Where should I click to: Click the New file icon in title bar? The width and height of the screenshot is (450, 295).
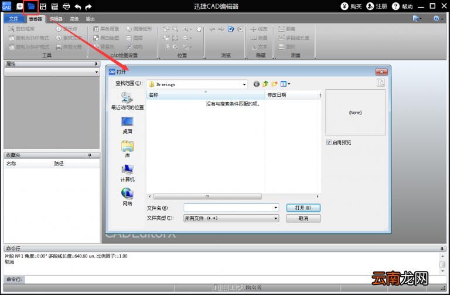tap(19, 6)
